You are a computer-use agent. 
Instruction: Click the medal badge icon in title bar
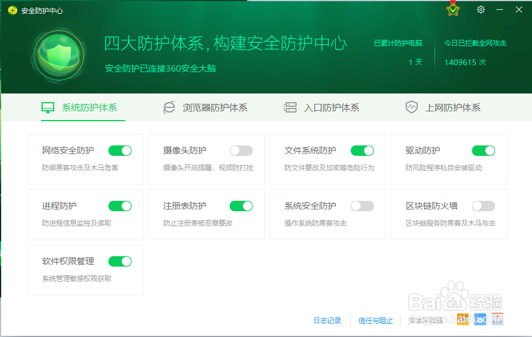pos(452,9)
